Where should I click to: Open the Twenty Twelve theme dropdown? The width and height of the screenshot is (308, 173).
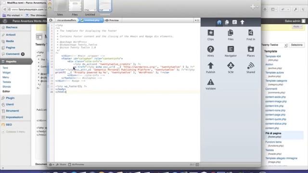click(274, 45)
